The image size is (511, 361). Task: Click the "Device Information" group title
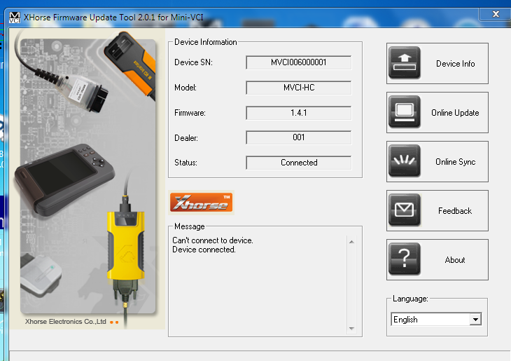click(205, 42)
